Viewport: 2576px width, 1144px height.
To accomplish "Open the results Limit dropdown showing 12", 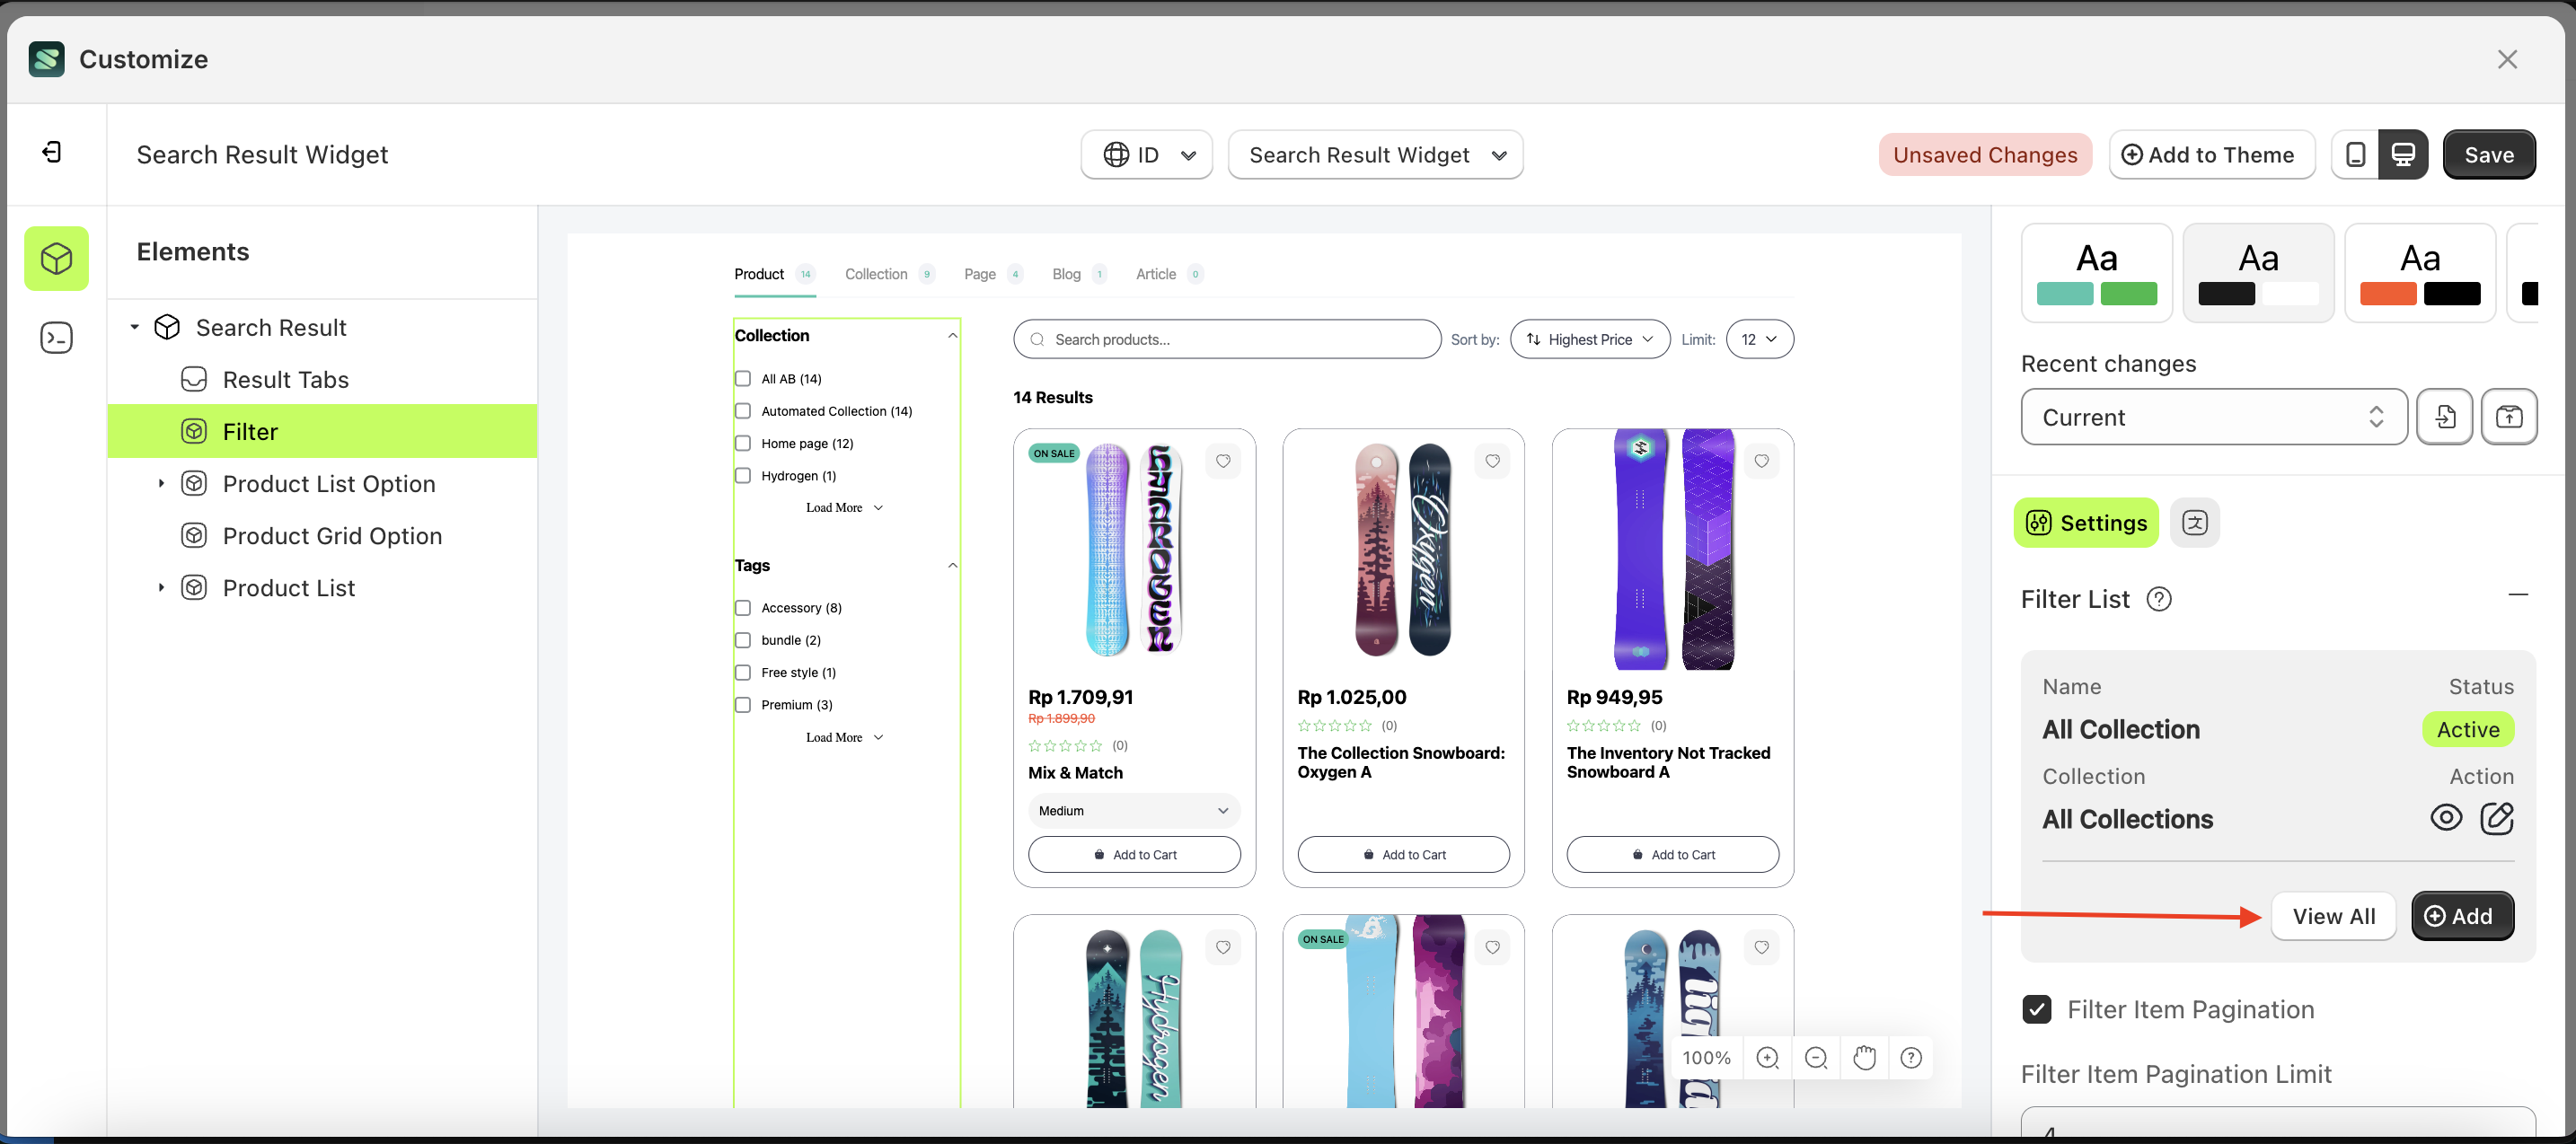I will pyautogui.click(x=1759, y=339).
